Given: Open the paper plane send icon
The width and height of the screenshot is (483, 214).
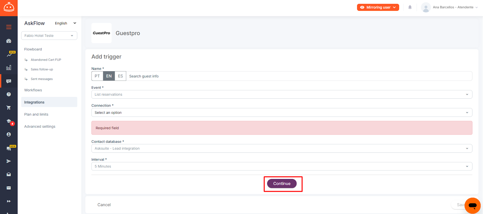Looking at the screenshot, I should 9,161.
